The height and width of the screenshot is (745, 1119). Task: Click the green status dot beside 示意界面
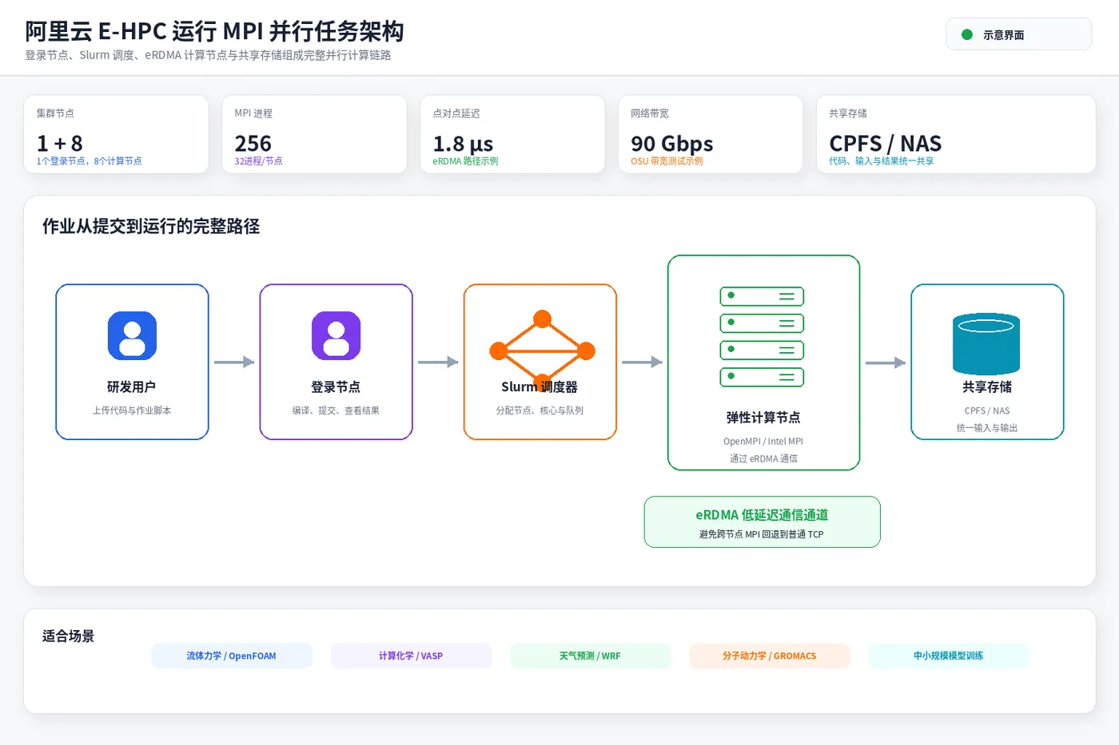coord(967,34)
